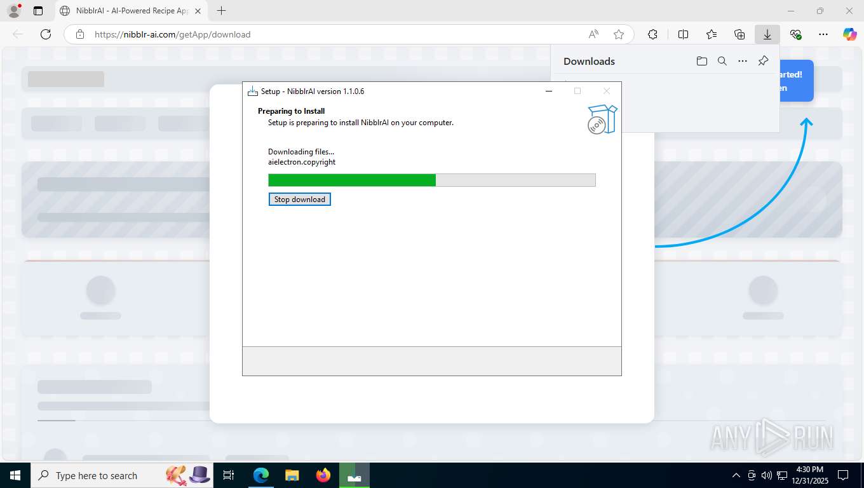Open the Edge profile avatar

click(x=14, y=11)
